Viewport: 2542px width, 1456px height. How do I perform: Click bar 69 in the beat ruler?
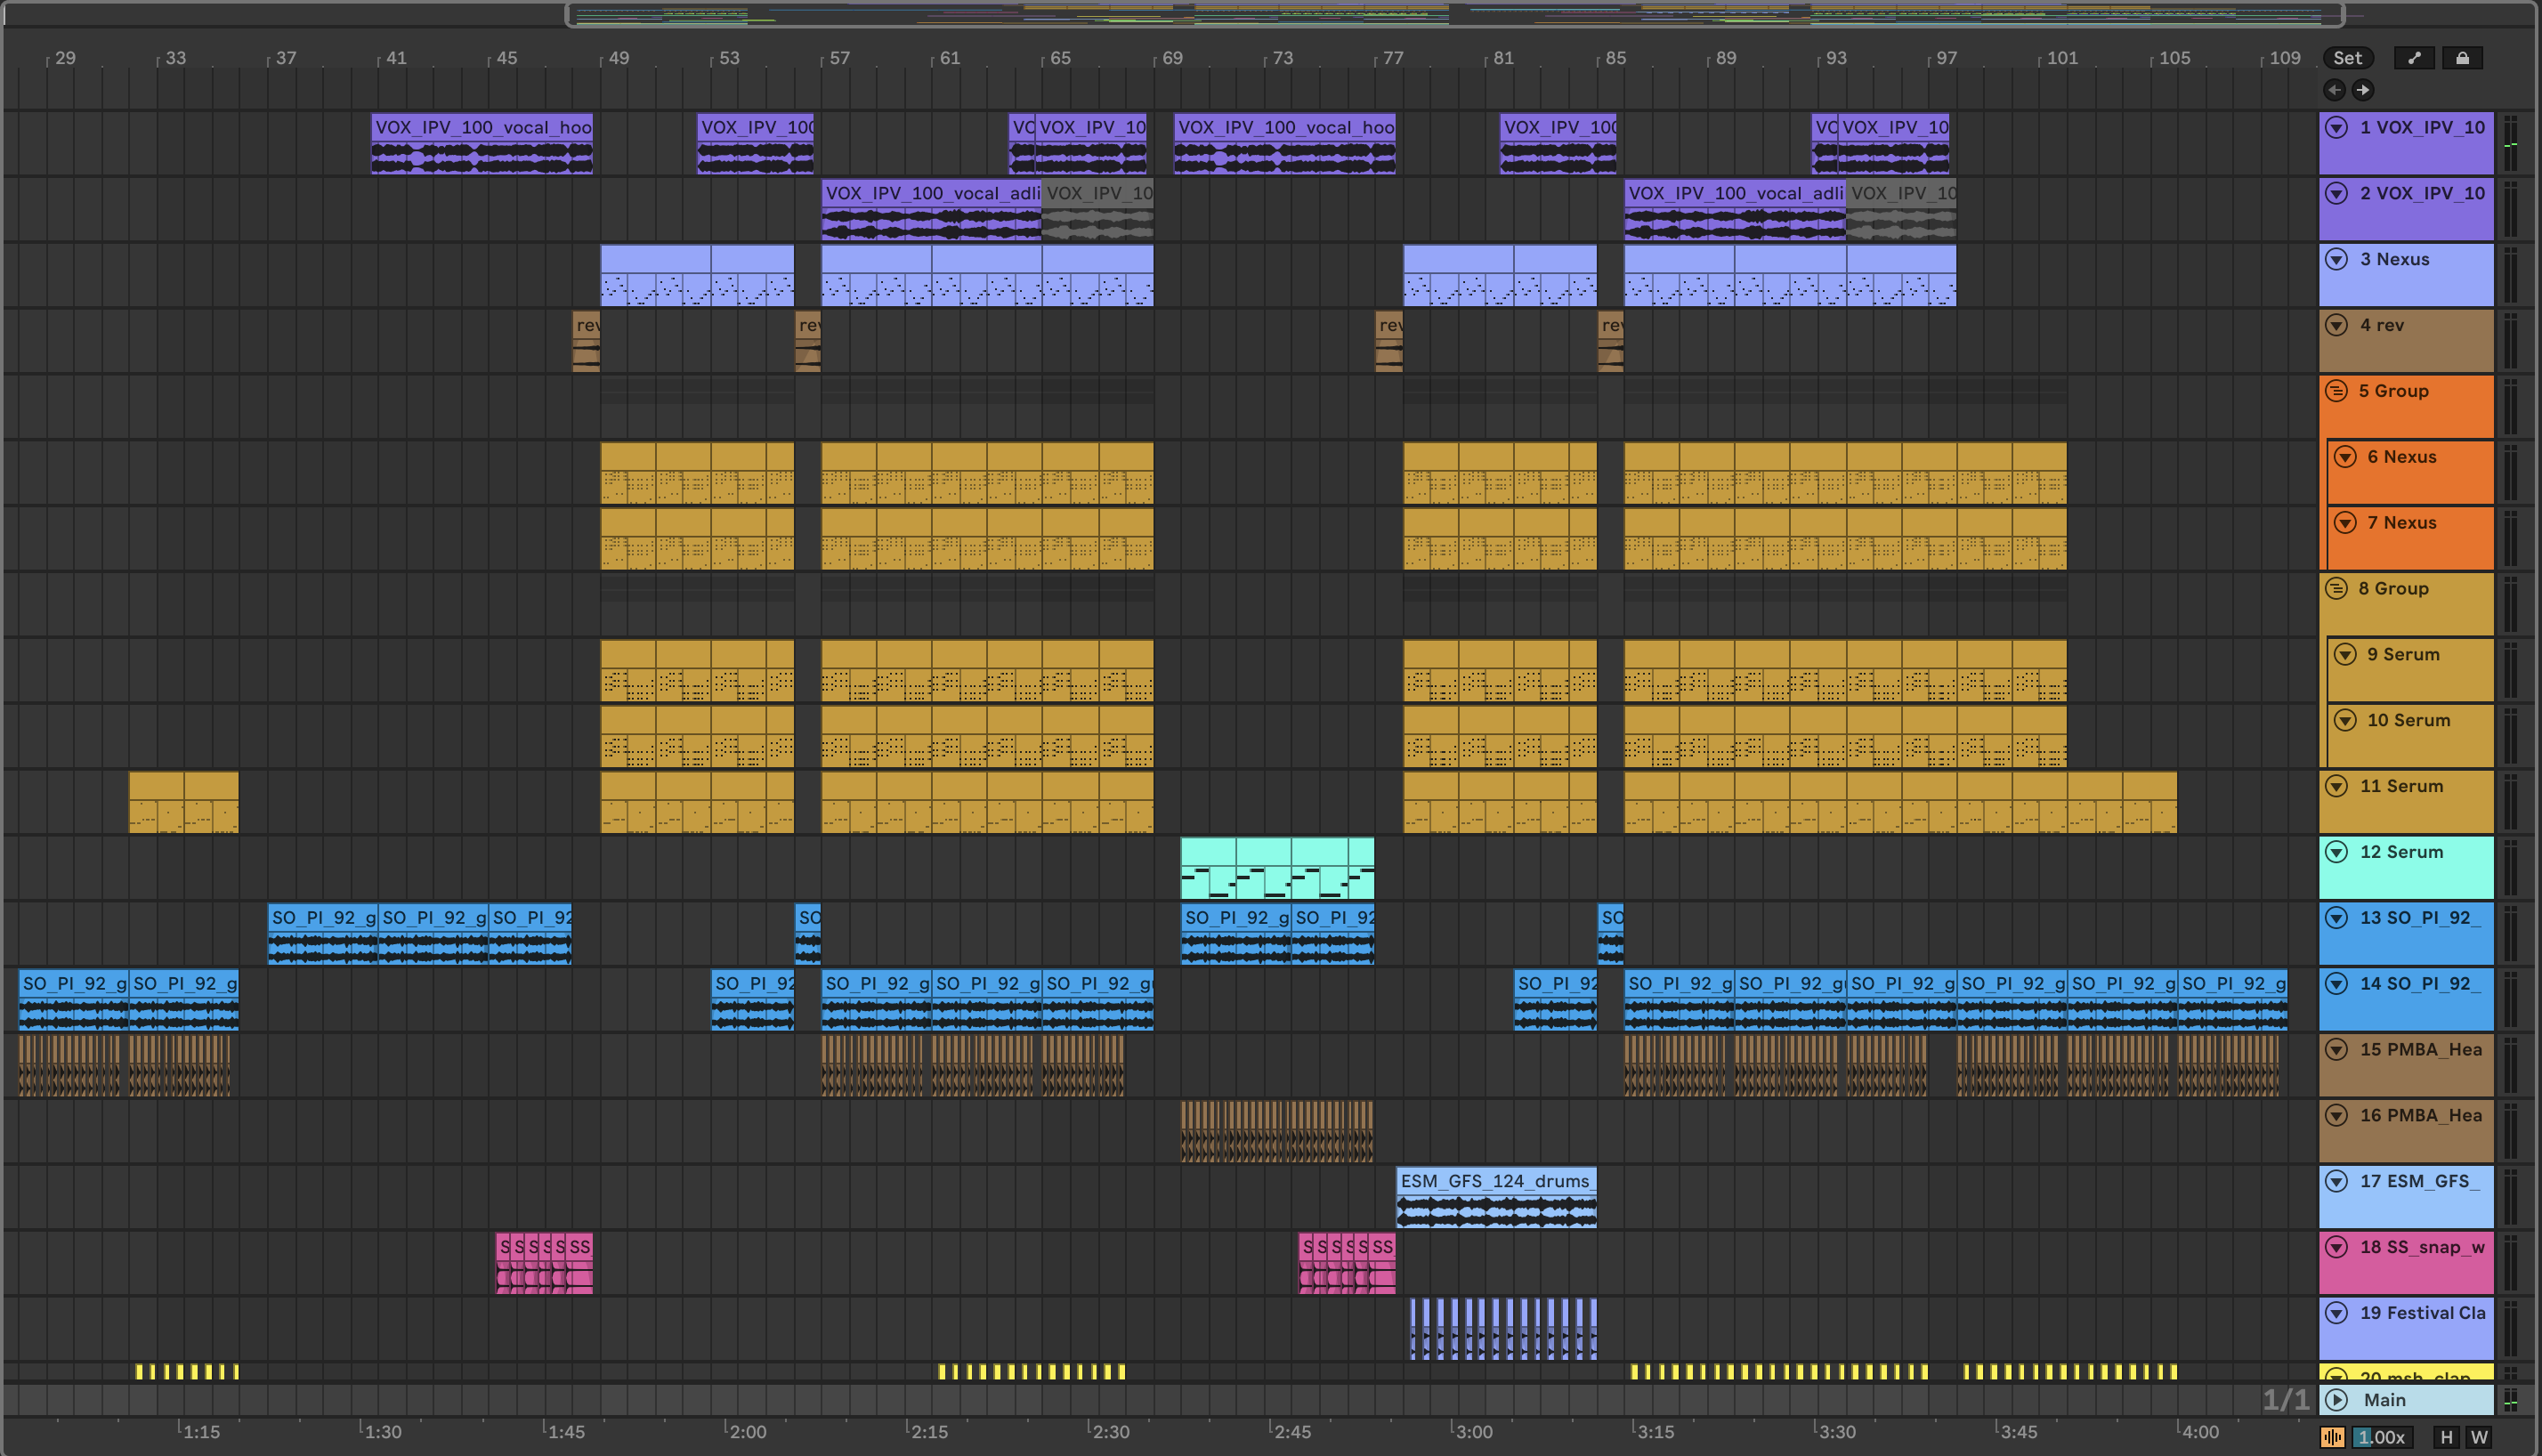click(x=1172, y=58)
